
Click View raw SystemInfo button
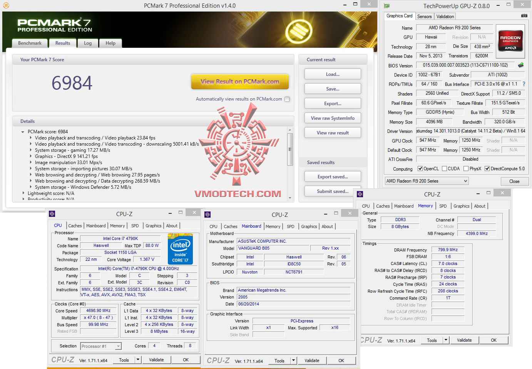(333, 118)
